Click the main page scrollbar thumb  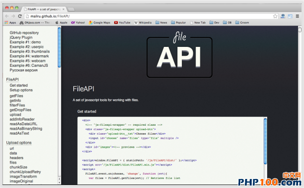pos(300,30)
